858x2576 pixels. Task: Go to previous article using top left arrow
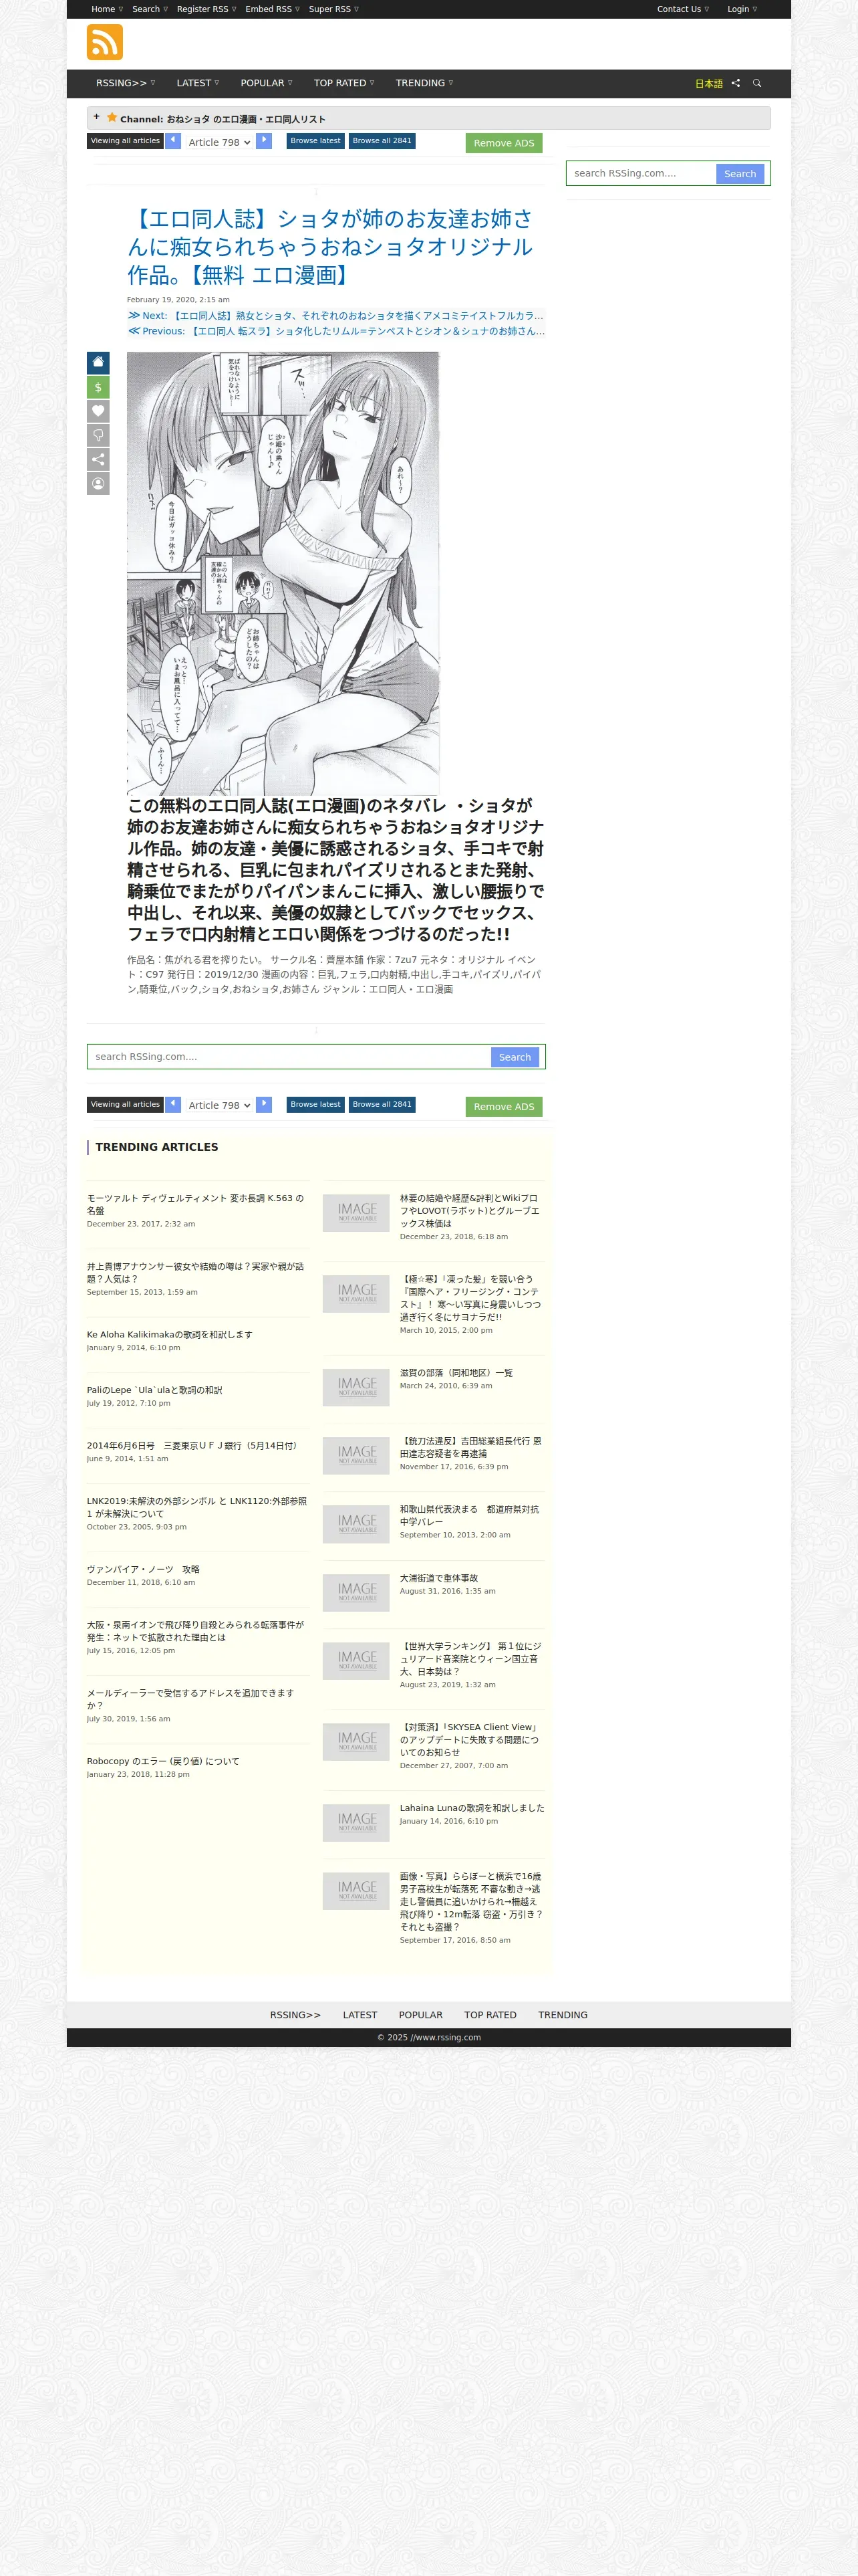click(x=173, y=141)
